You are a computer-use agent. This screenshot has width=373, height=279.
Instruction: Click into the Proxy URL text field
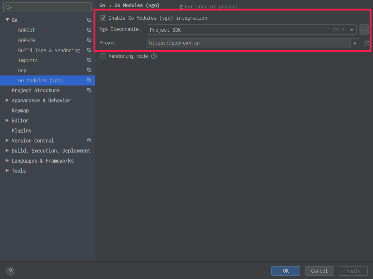(247, 43)
